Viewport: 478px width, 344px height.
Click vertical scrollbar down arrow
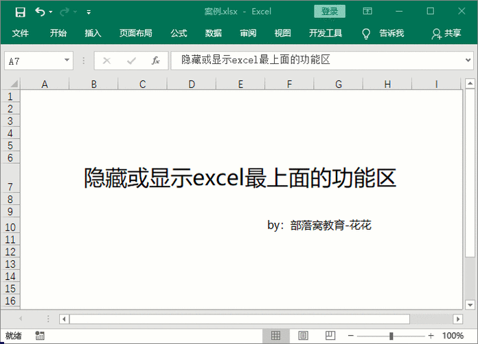pyautogui.click(x=470, y=305)
